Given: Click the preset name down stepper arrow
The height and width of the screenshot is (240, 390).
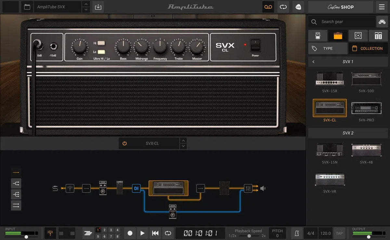Looking at the screenshot, I should pos(85,9).
